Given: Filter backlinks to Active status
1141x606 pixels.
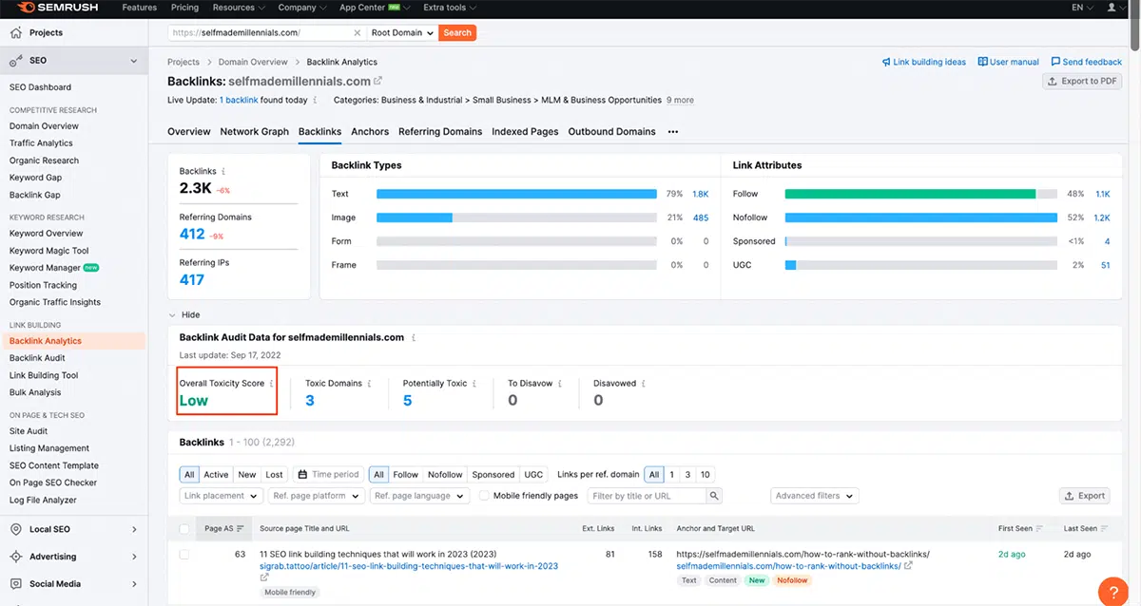Looking at the screenshot, I should pyautogui.click(x=216, y=475).
